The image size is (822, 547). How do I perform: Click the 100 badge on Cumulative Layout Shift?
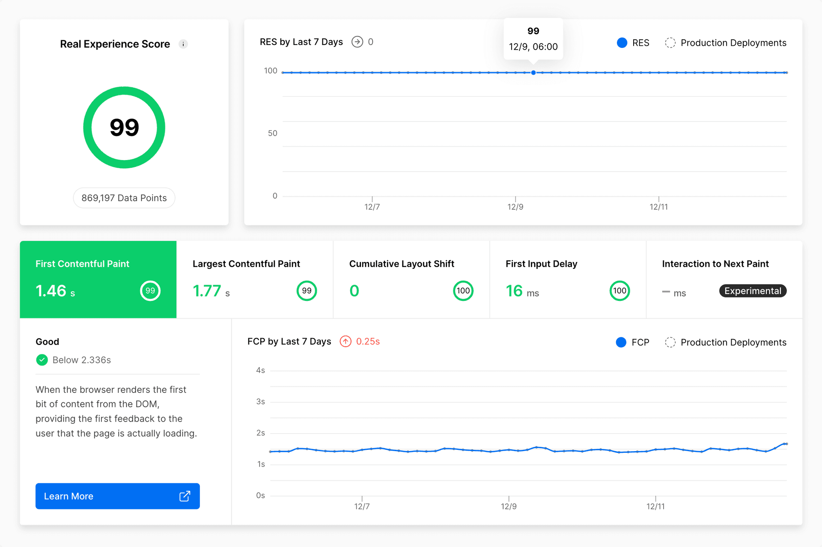pos(463,291)
